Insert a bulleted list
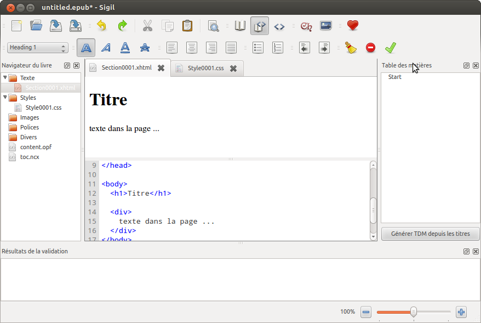Image resolution: width=481 pixels, height=323 pixels. (x=258, y=48)
